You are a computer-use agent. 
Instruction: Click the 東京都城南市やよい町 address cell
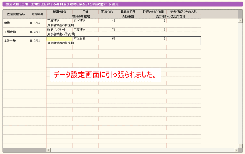(81, 34)
